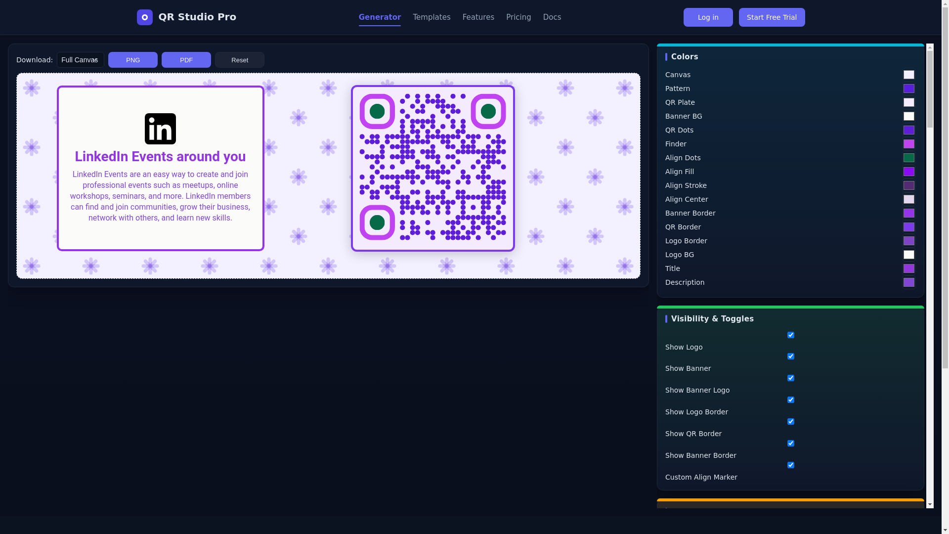
Task: Open the QR Border color swatch
Action: click(x=909, y=227)
